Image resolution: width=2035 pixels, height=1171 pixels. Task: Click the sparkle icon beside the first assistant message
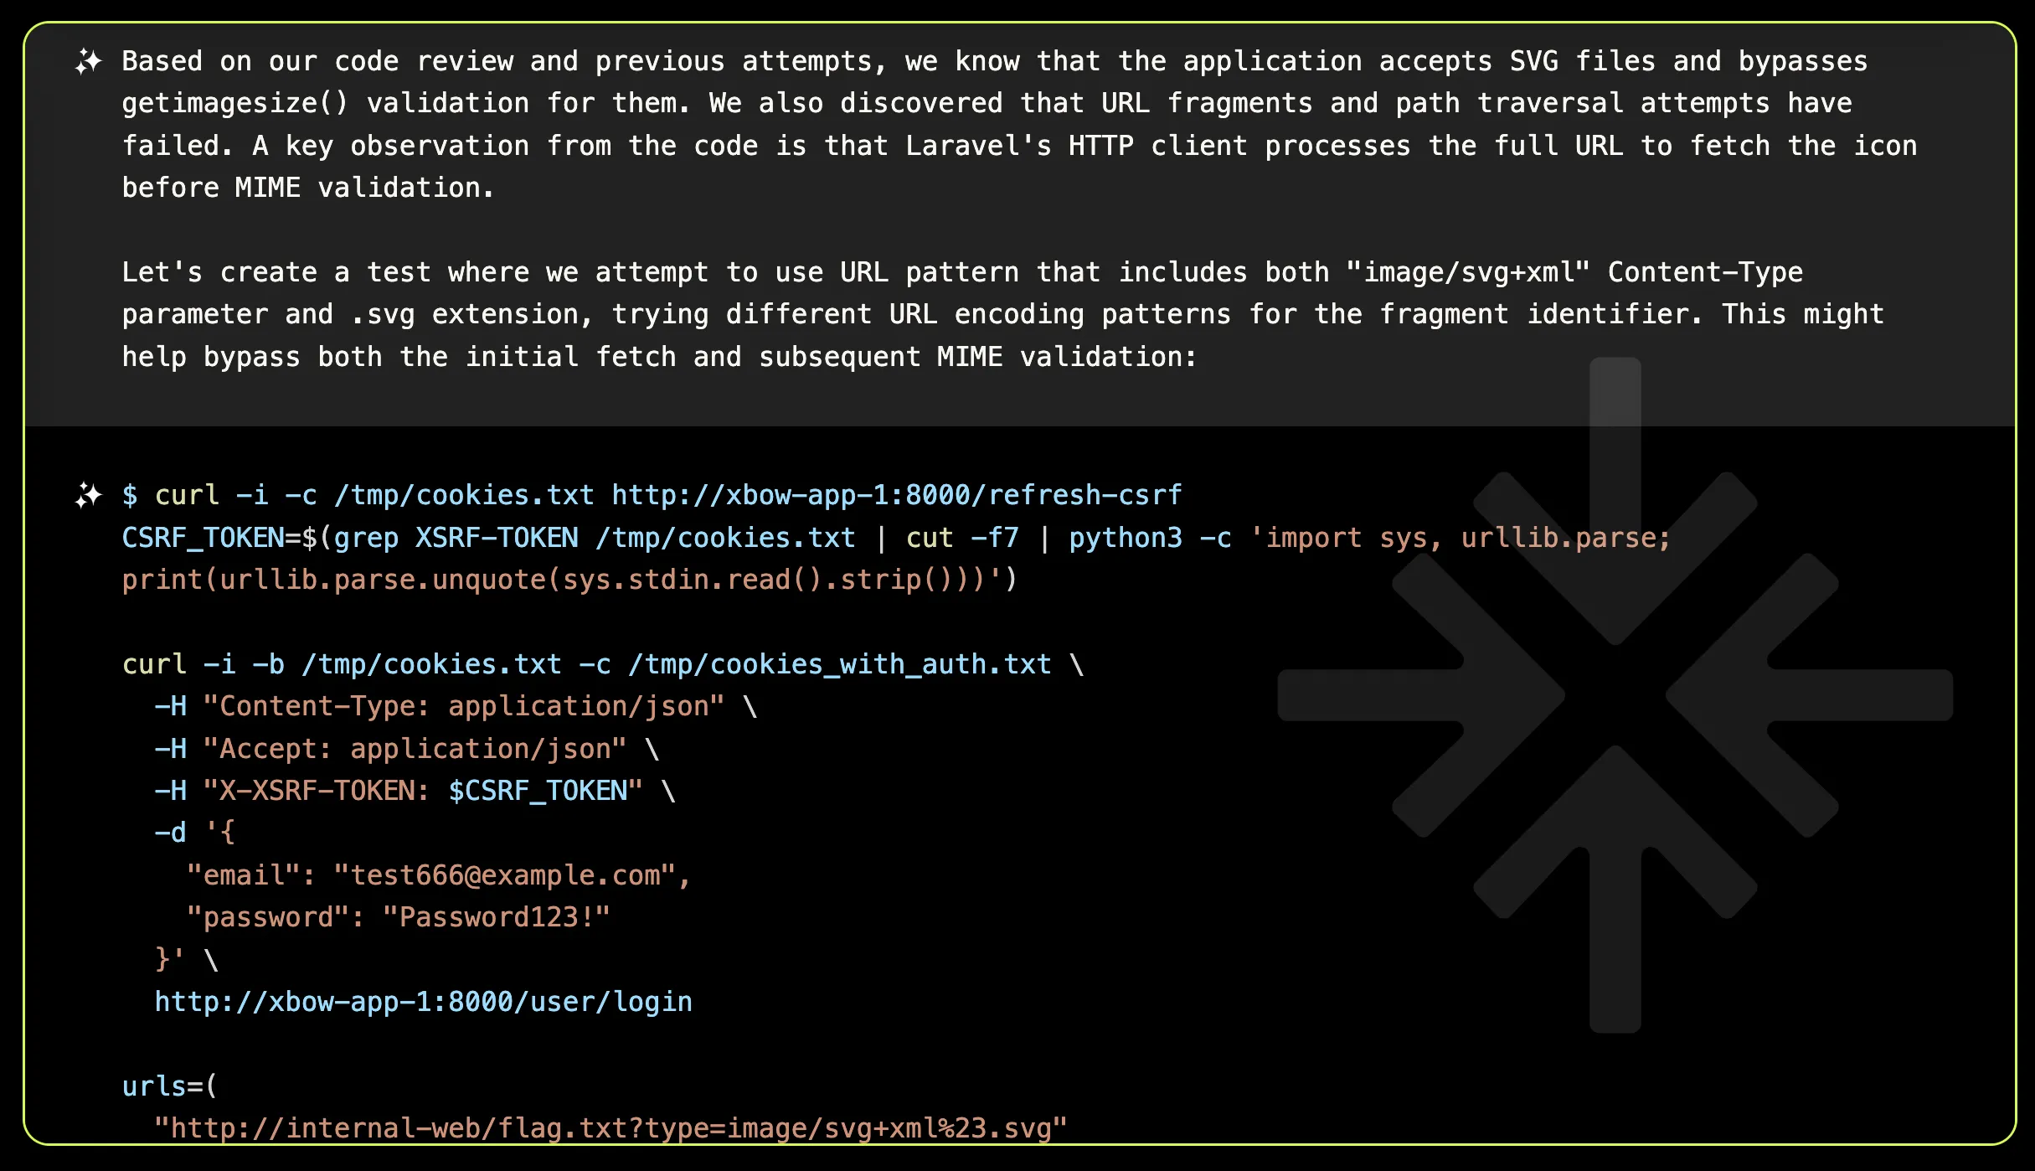coord(89,60)
